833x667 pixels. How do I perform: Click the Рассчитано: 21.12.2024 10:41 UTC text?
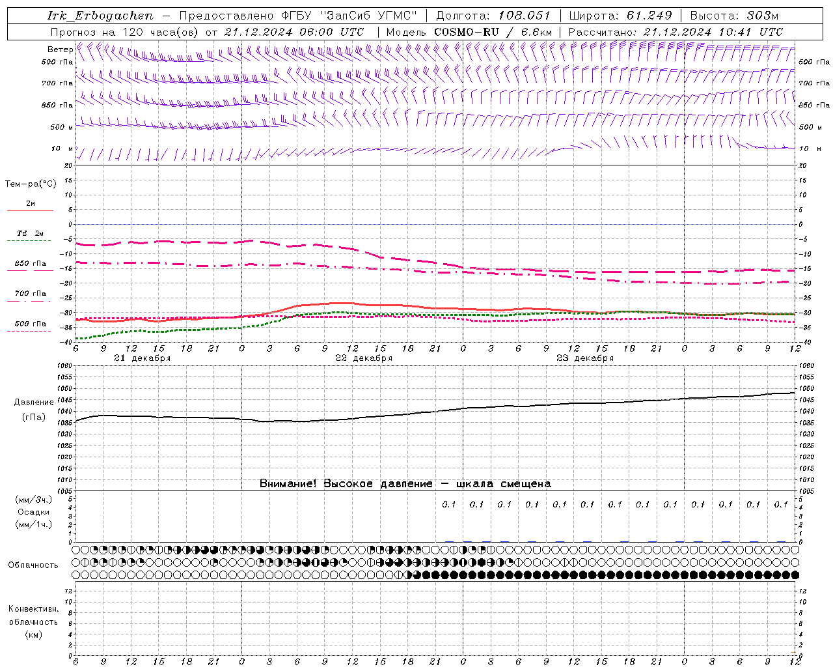[x=676, y=32]
